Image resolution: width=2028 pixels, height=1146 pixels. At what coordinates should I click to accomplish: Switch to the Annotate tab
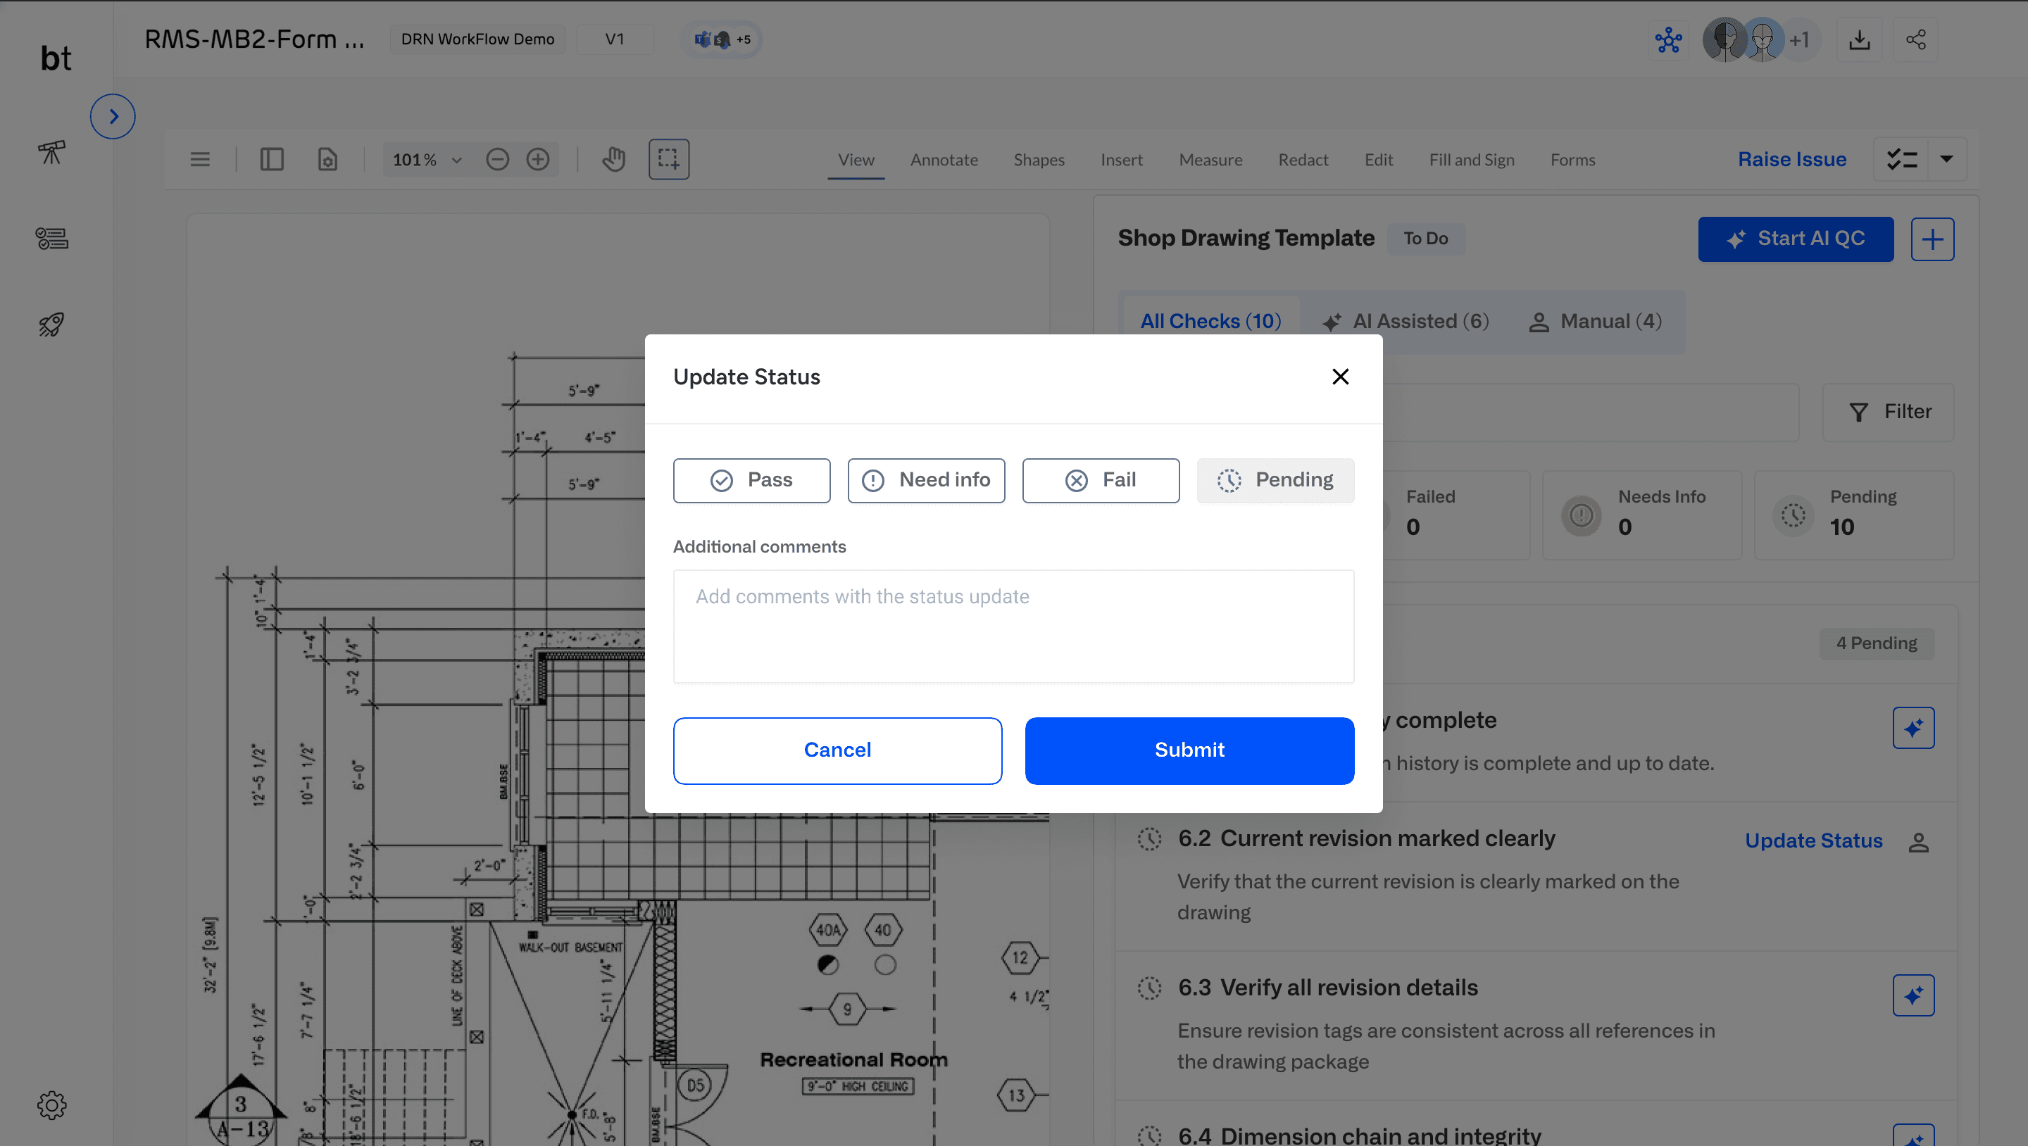944,160
